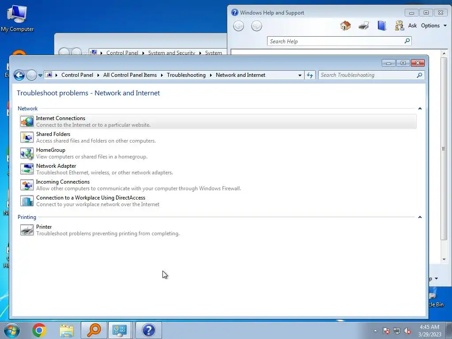The height and width of the screenshot is (339, 452).
Task: Click the Action Center flag tray icon
Action: [x=386, y=331]
